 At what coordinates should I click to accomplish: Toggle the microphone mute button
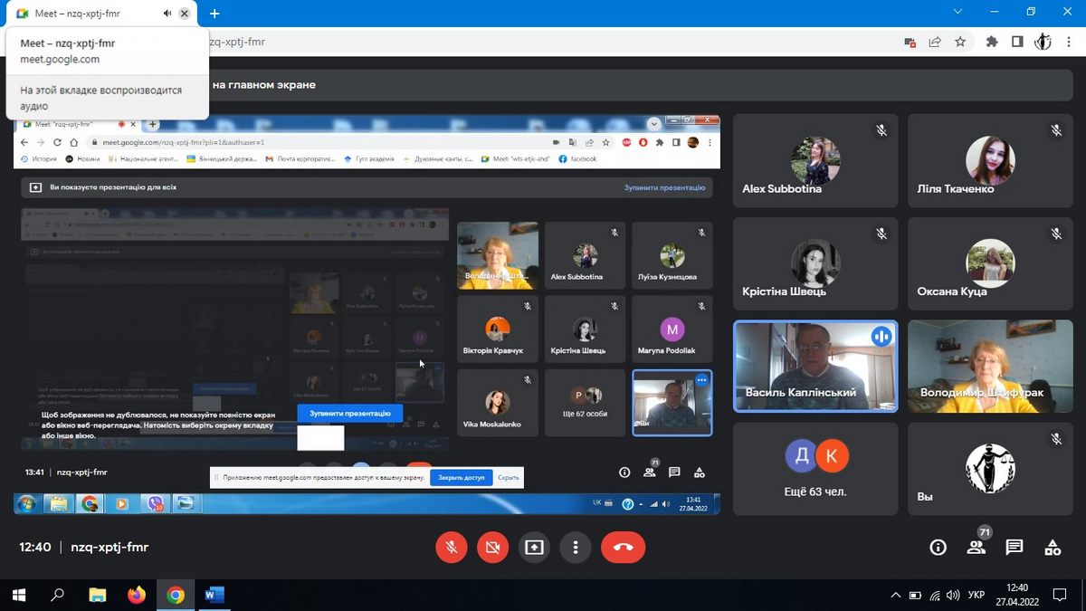point(451,548)
